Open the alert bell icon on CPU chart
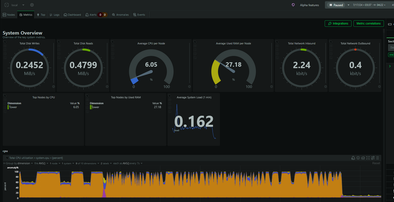 click(x=353, y=158)
